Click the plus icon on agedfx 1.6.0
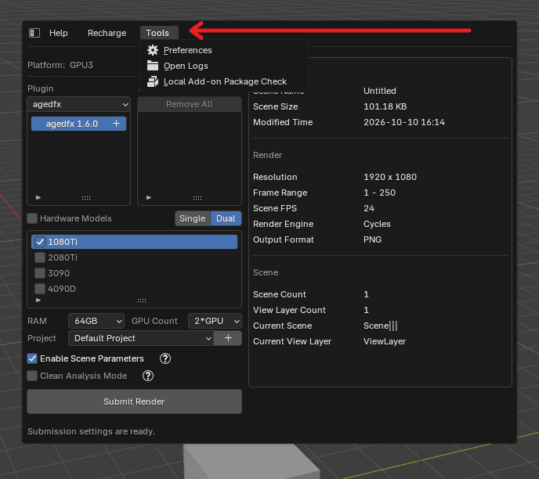This screenshot has height=479, width=539. pos(116,124)
